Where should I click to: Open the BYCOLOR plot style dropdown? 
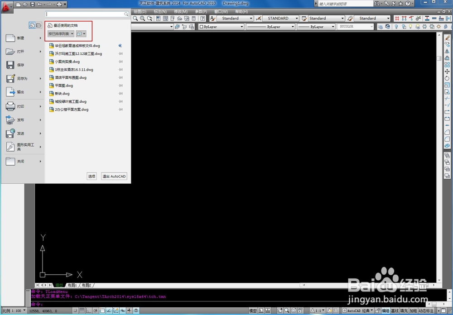pos(356,27)
